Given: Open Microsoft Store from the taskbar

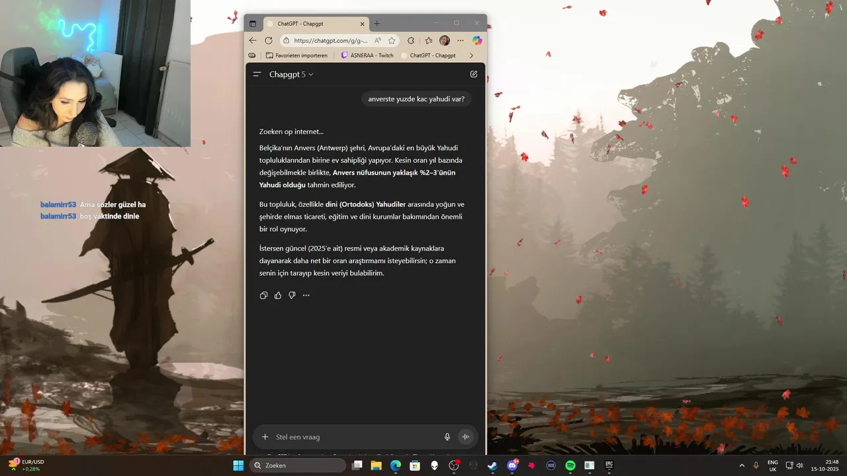Looking at the screenshot, I should (415, 465).
